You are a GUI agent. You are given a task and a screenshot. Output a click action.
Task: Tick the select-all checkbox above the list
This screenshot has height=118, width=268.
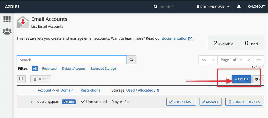[21, 79]
